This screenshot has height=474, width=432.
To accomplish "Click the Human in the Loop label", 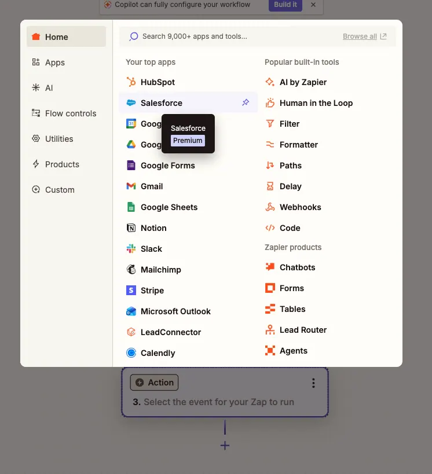I will (x=316, y=103).
